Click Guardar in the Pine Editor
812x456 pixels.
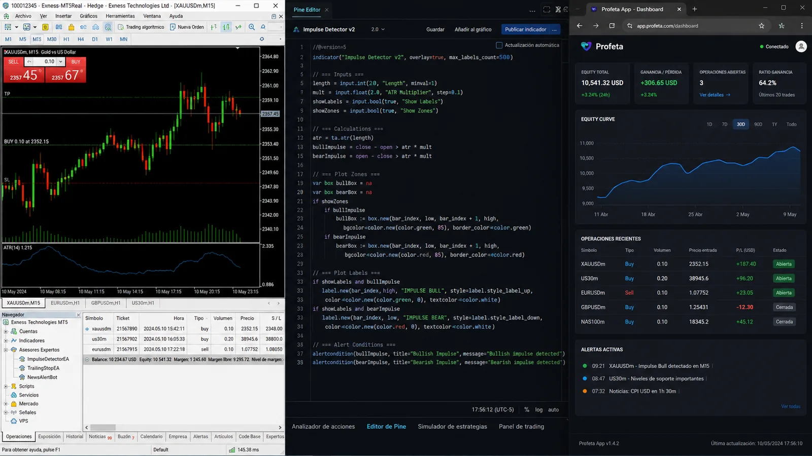(435, 29)
